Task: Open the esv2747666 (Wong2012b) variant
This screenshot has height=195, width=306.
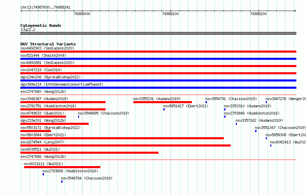Action: [x=43, y=156]
